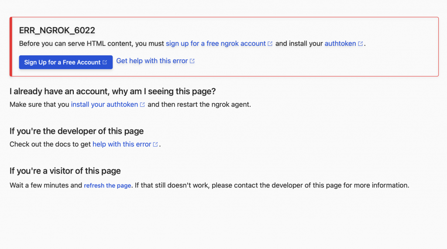Open the 'authtoken' link in error box
Image resolution: width=447 pixels, height=249 pixels.
pyautogui.click(x=340, y=43)
